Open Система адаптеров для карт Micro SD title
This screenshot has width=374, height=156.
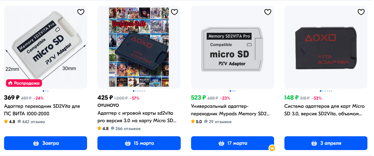325,110
